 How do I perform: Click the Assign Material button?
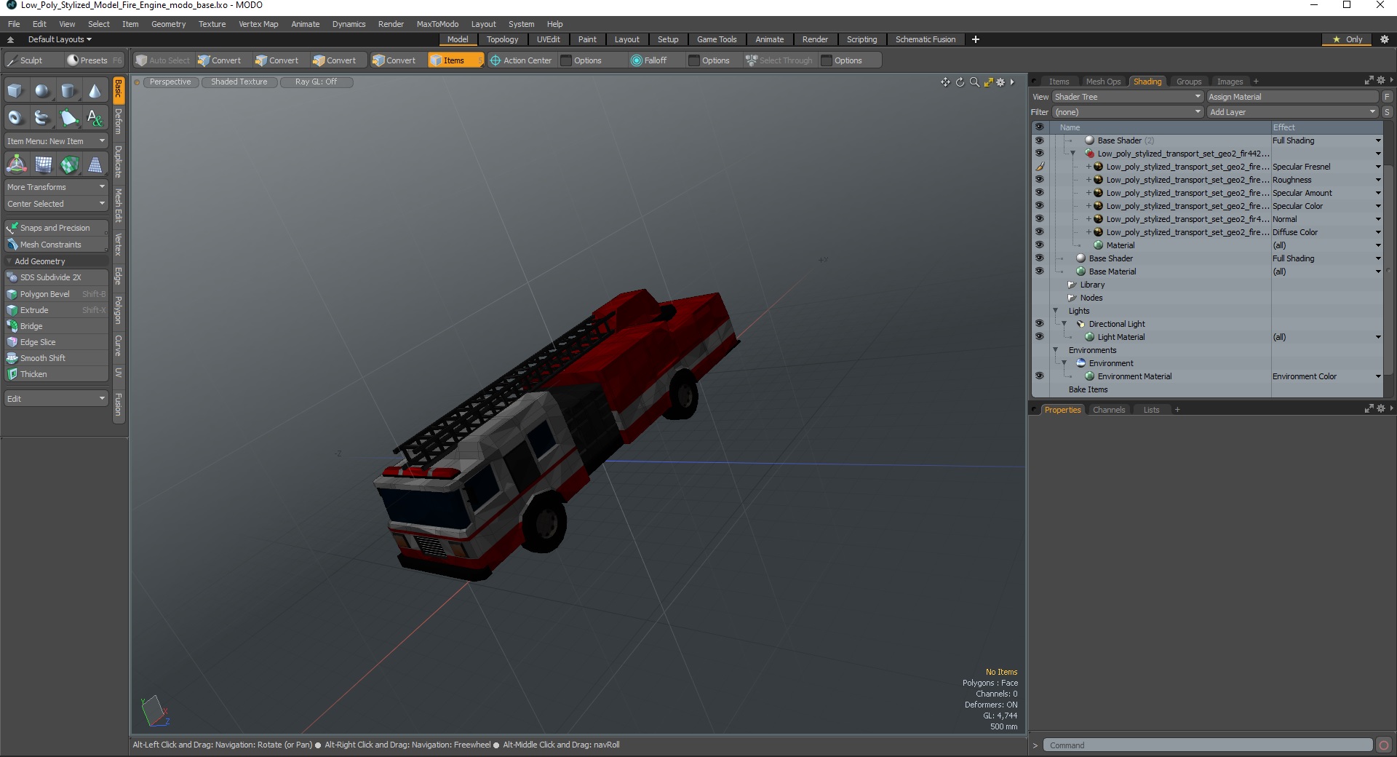(x=1293, y=97)
